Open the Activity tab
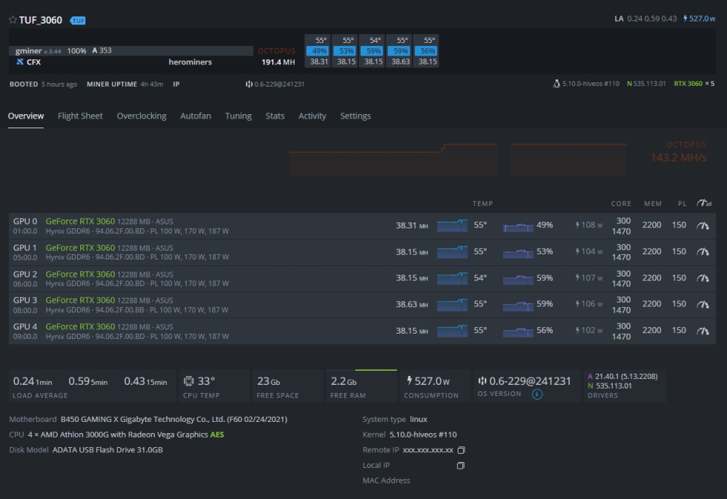 click(x=312, y=116)
